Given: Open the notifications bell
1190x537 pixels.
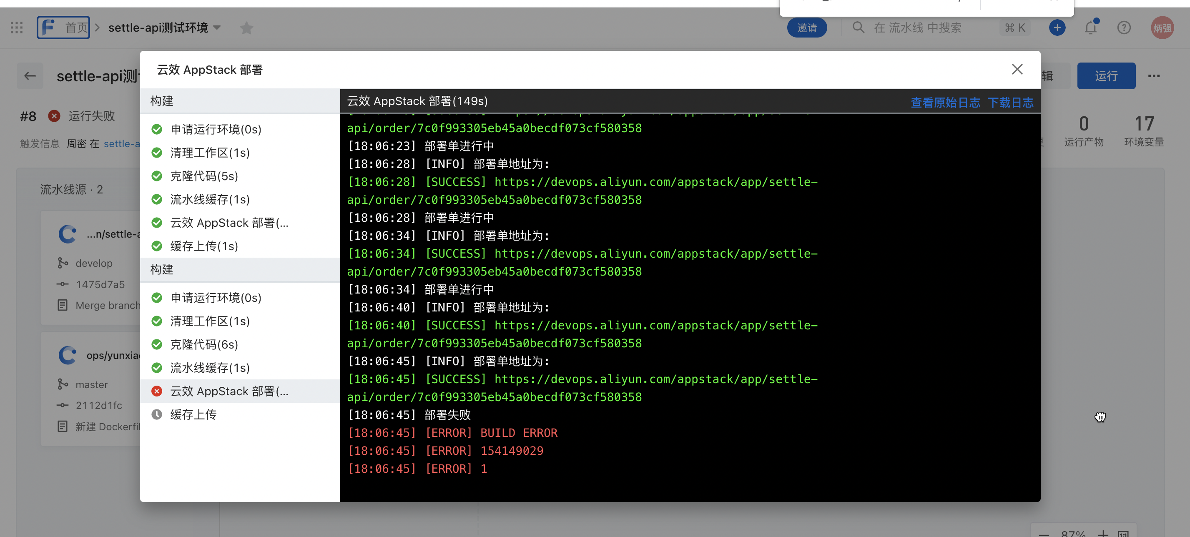Looking at the screenshot, I should click(1091, 28).
